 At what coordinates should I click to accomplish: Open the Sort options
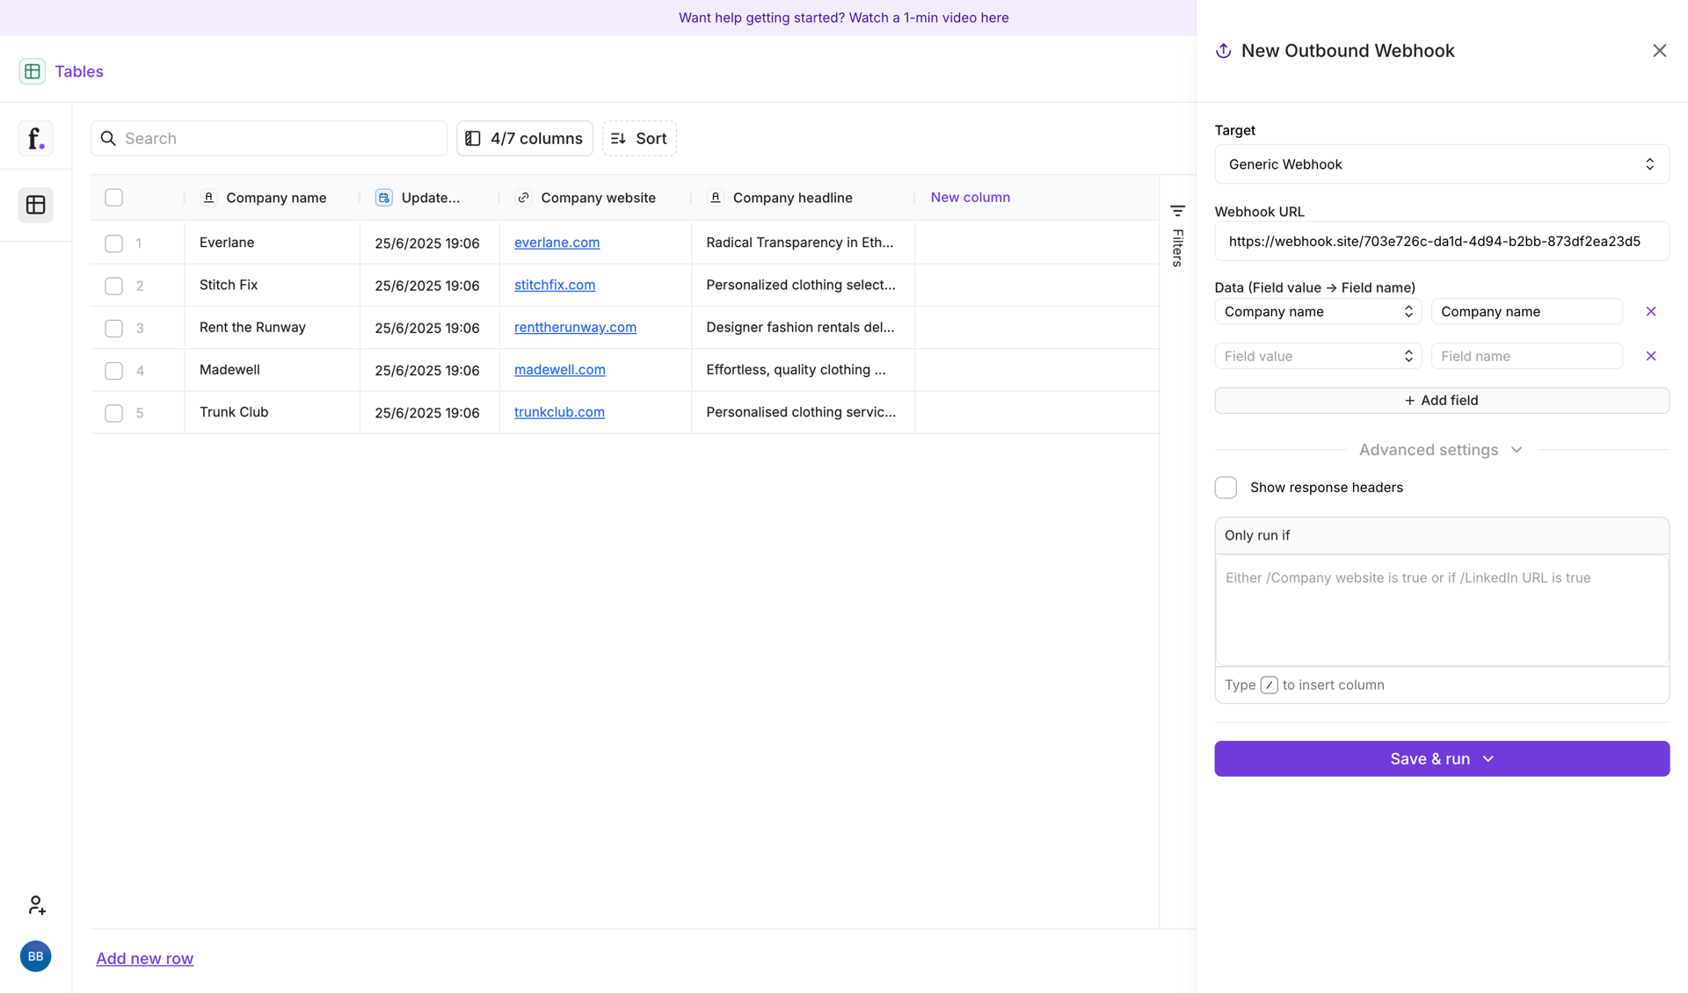point(639,138)
